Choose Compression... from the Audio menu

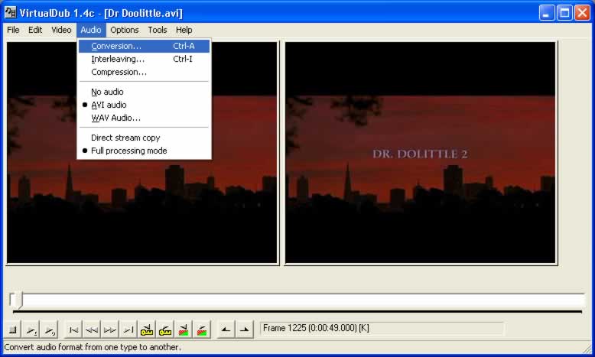coord(145,72)
